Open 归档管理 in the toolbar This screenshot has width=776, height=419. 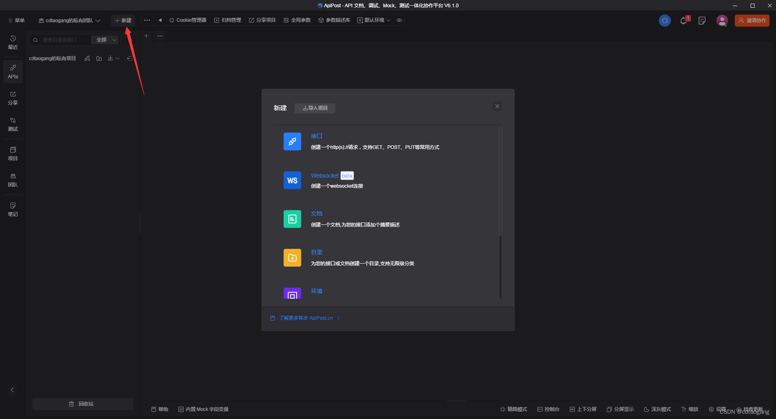pos(228,20)
